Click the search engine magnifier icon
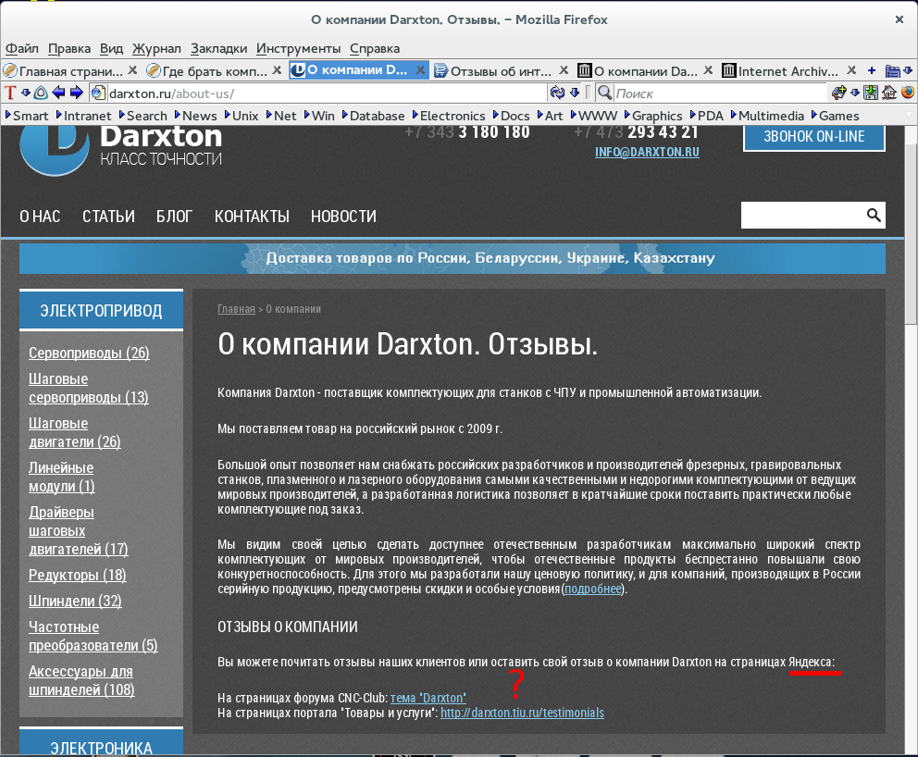 605,93
